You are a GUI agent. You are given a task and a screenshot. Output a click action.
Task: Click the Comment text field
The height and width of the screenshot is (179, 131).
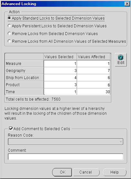click(x=65, y=157)
